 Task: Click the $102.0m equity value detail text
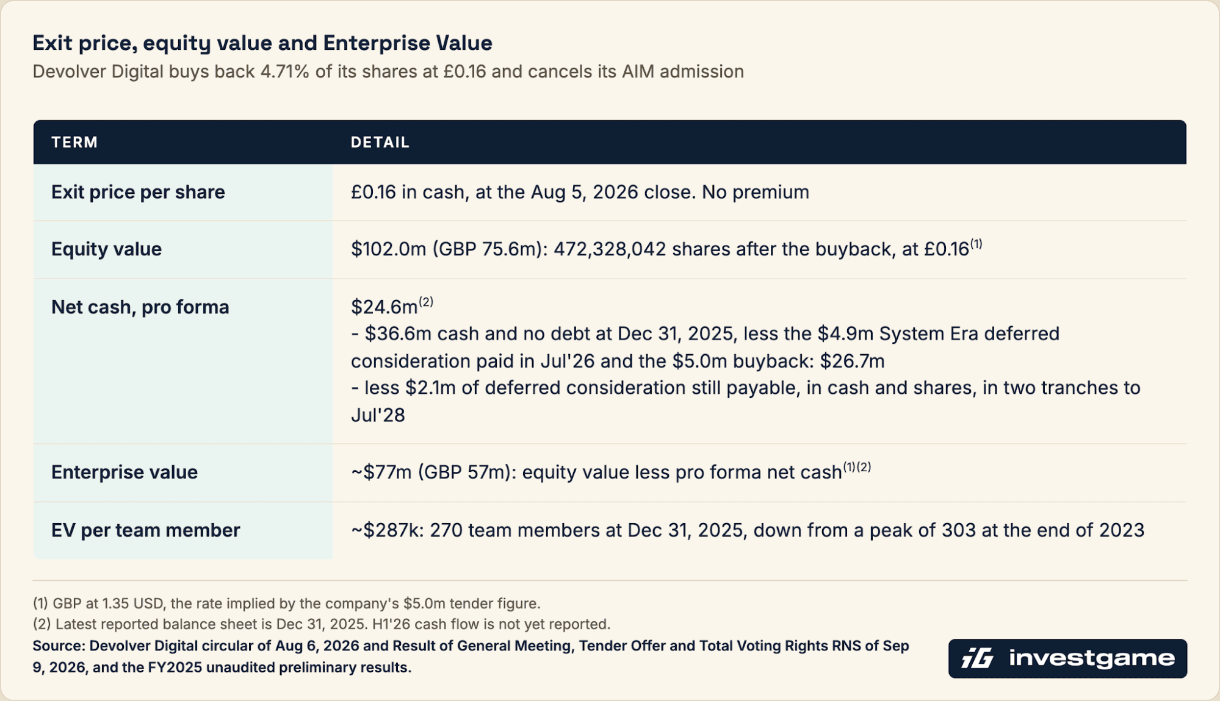[666, 248]
